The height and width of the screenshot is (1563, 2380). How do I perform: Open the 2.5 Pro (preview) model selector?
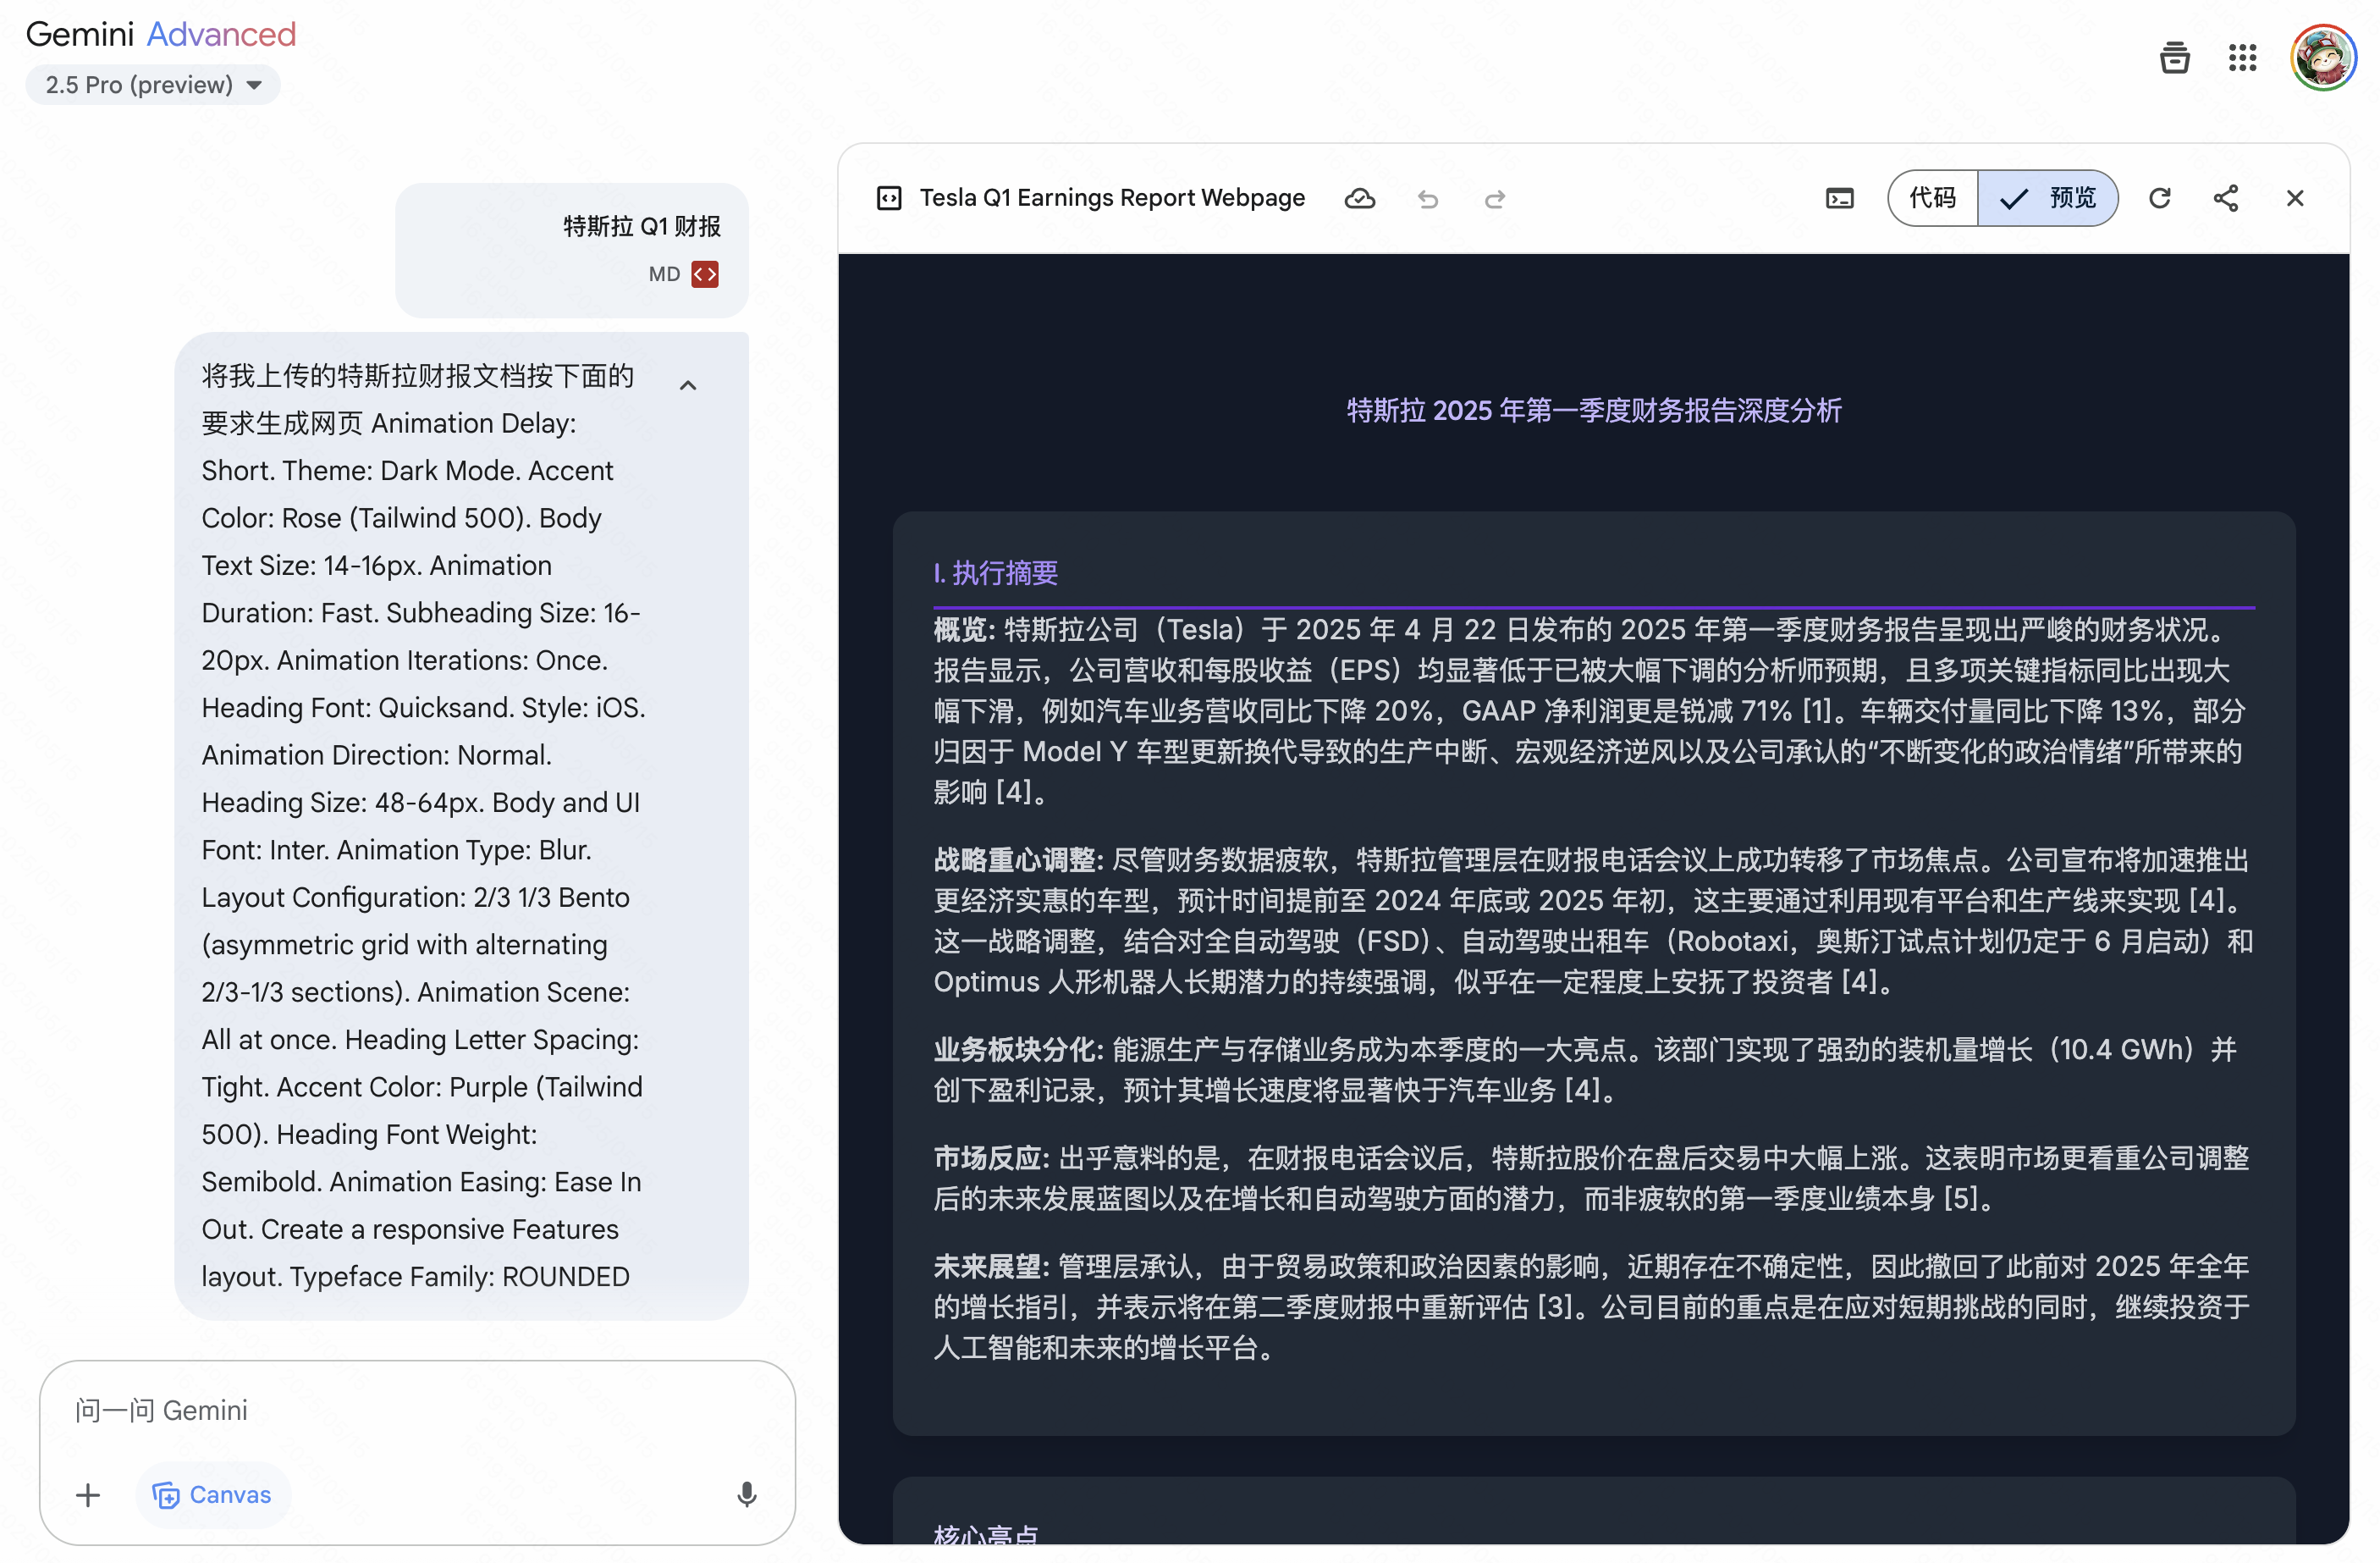click(153, 85)
